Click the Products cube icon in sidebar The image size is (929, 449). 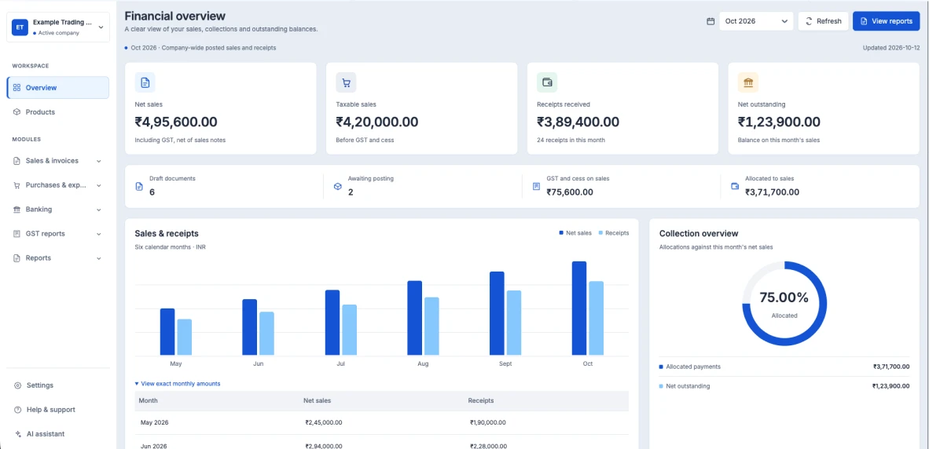pyautogui.click(x=17, y=111)
